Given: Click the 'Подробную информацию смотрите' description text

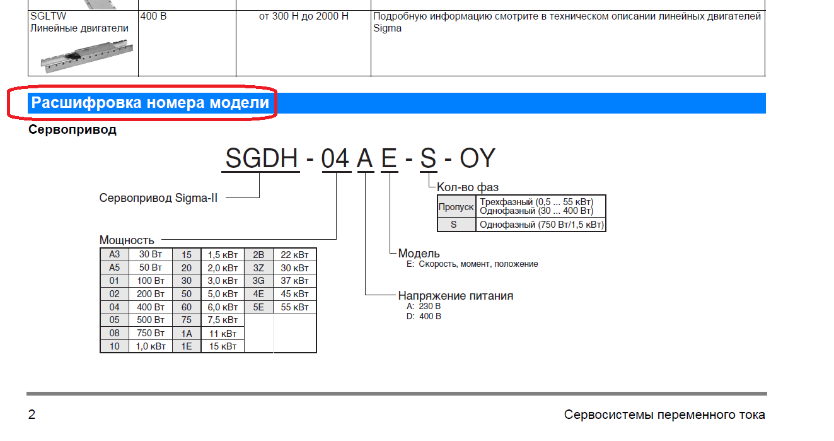Looking at the screenshot, I should coord(567,22).
